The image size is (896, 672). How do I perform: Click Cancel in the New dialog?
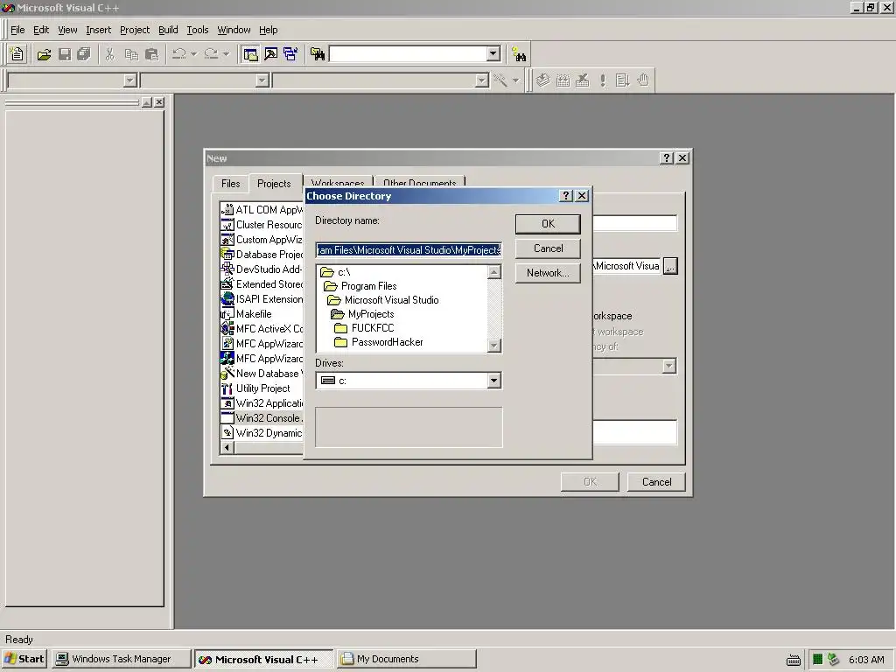[656, 482]
